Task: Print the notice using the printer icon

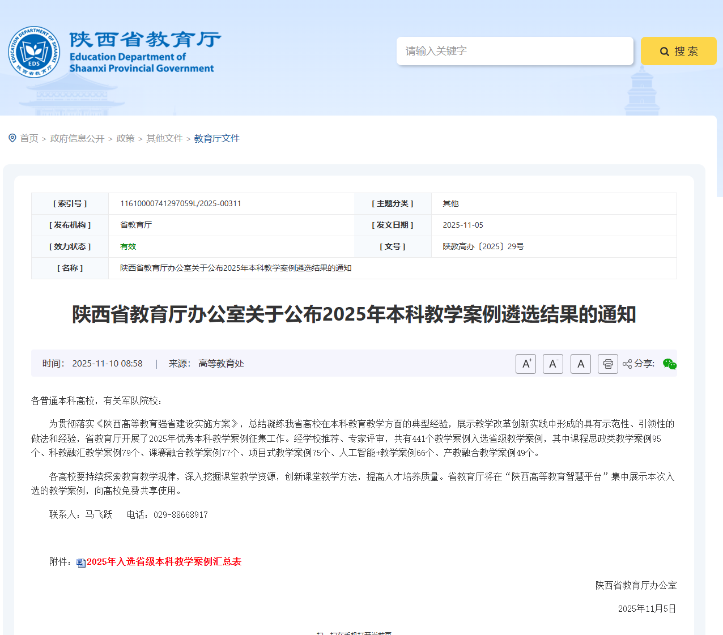Action: (608, 364)
